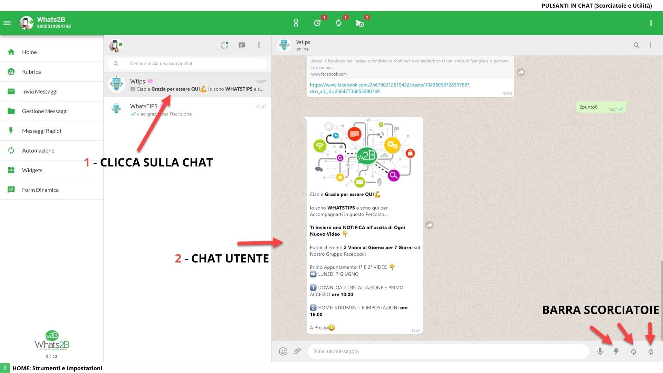Click the Widgets grid icon
Screen dimensions: 663x373
pyautogui.click(x=11, y=170)
